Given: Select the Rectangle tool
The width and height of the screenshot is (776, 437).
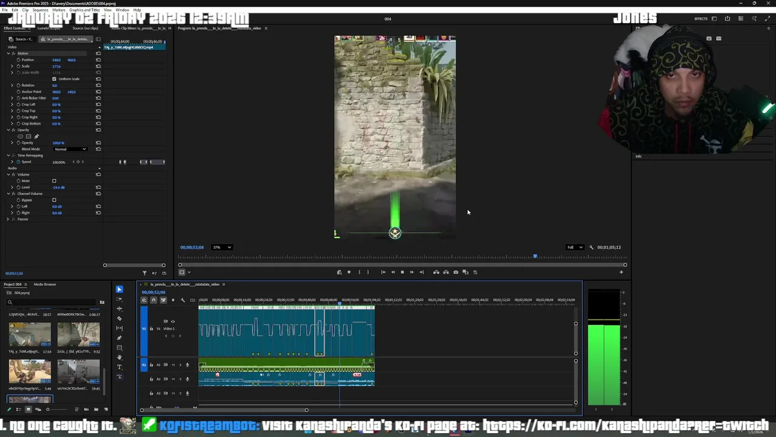Looking at the screenshot, I should (119, 348).
